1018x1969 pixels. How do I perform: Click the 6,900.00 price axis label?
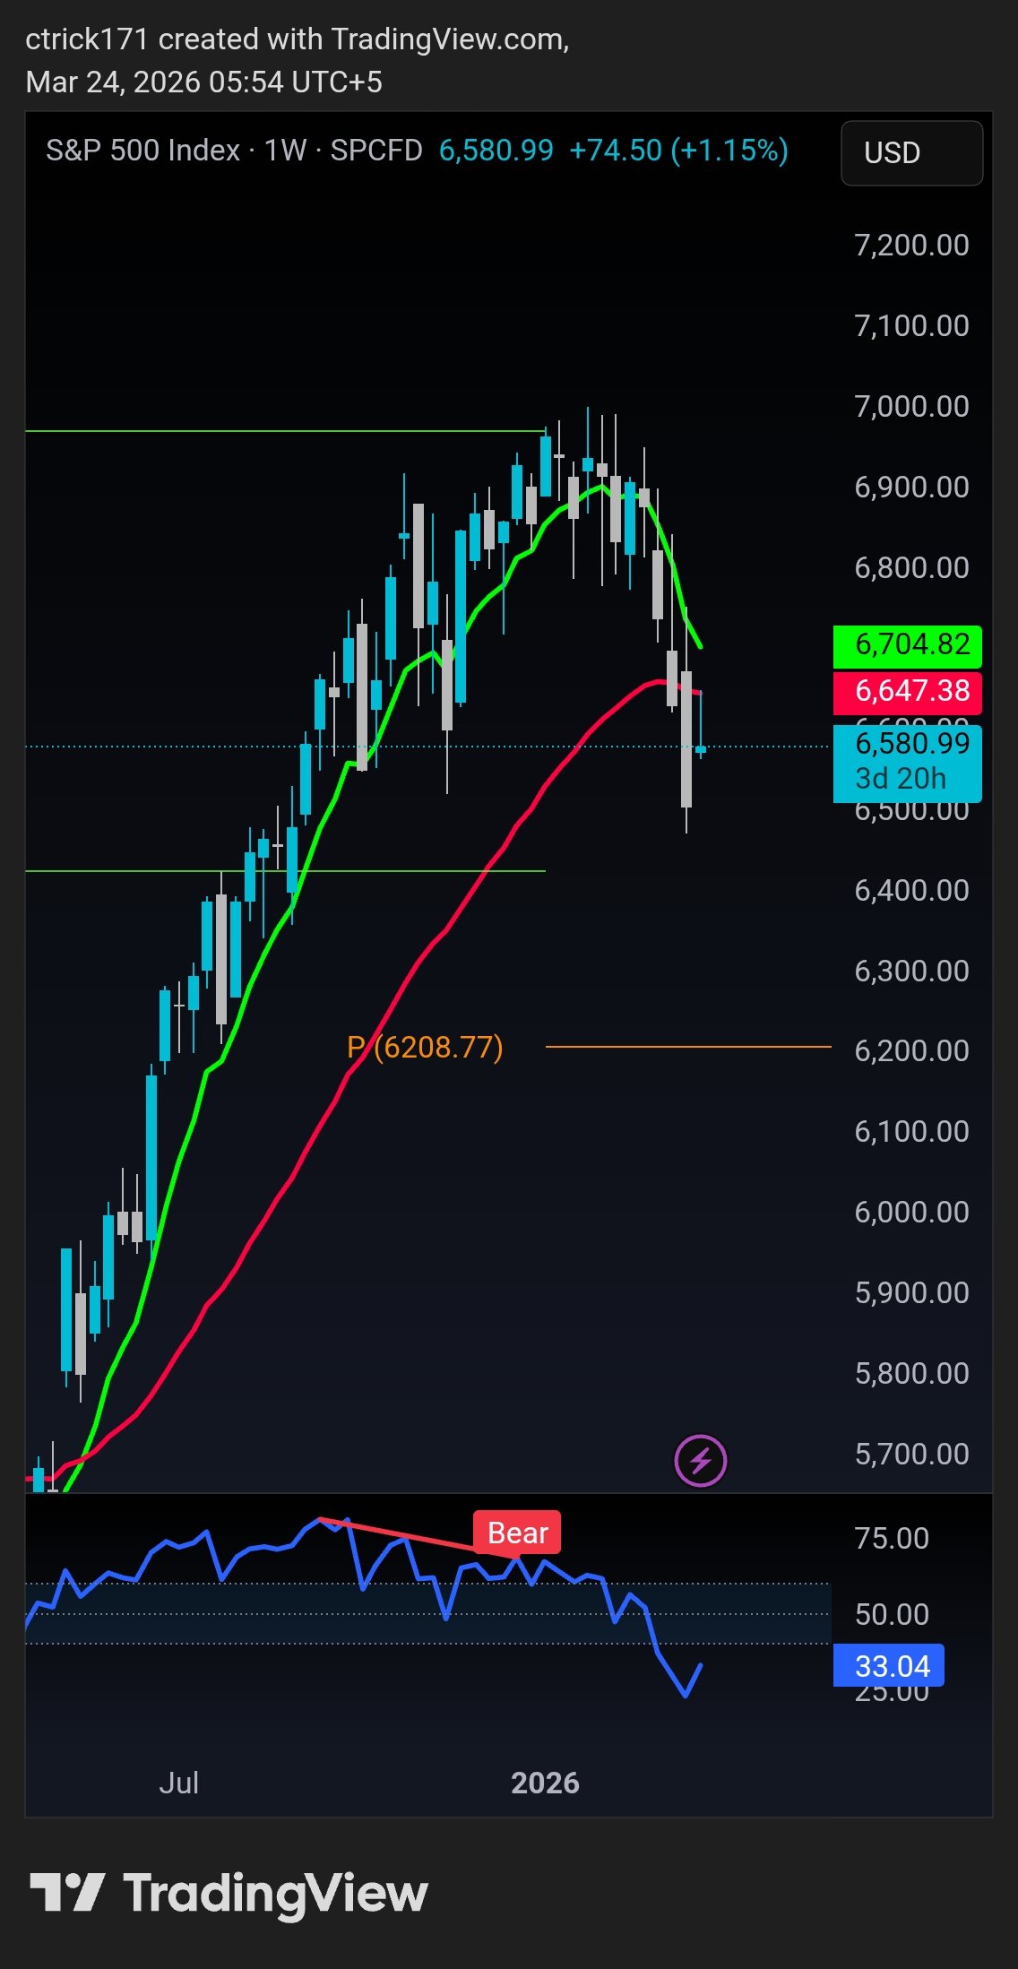point(912,488)
